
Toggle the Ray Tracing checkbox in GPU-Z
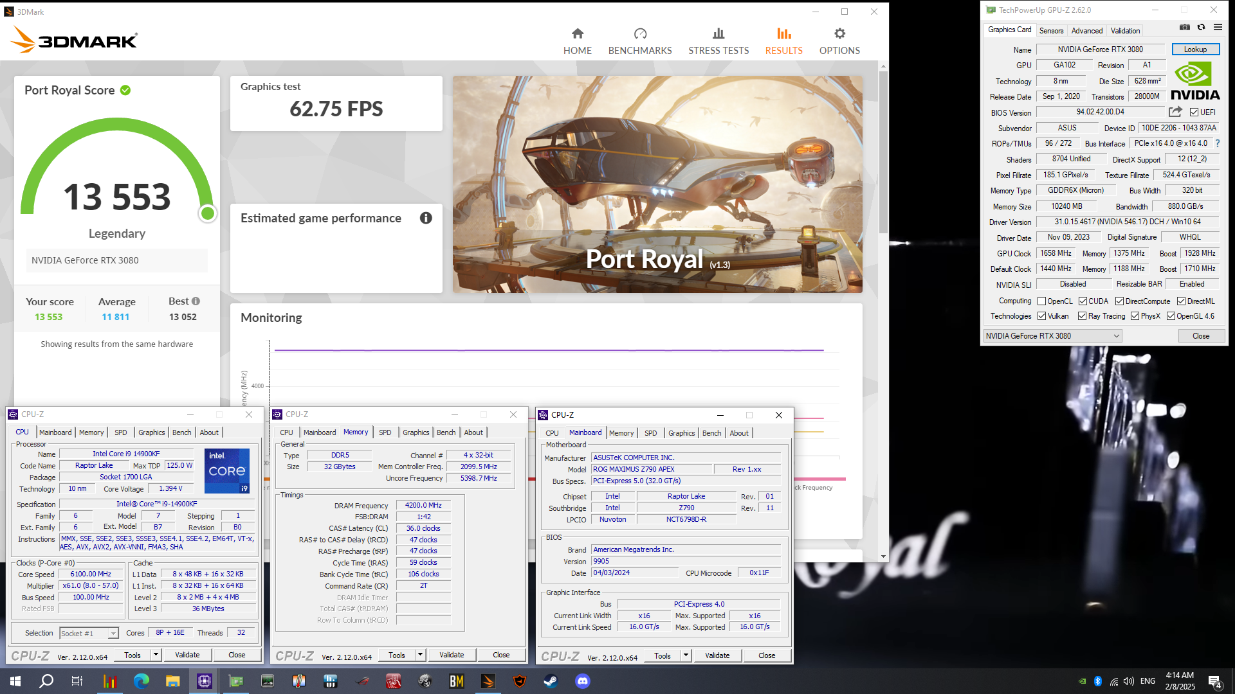[x=1082, y=316]
